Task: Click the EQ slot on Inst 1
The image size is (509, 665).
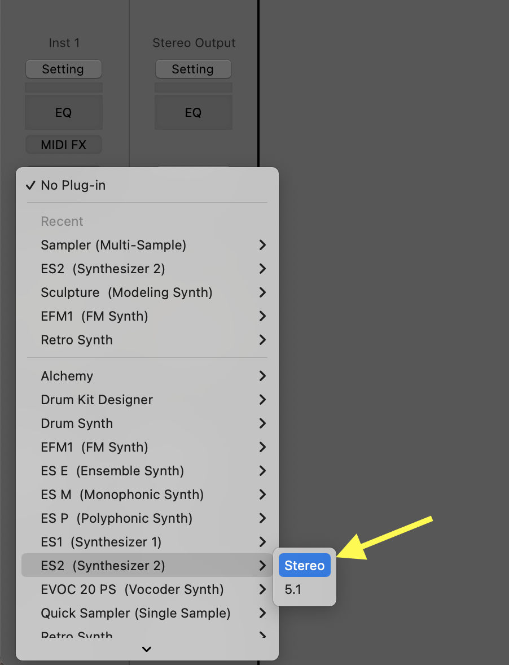Action: [x=63, y=113]
